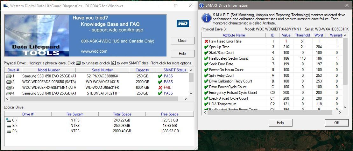
Task: Click the C:\ logical drive Windows icon
Action: pos(9,120)
